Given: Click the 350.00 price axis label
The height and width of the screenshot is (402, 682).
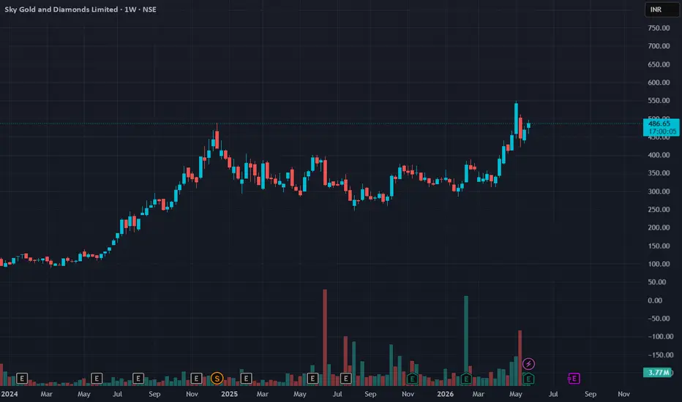Looking at the screenshot, I should [x=659, y=173].
